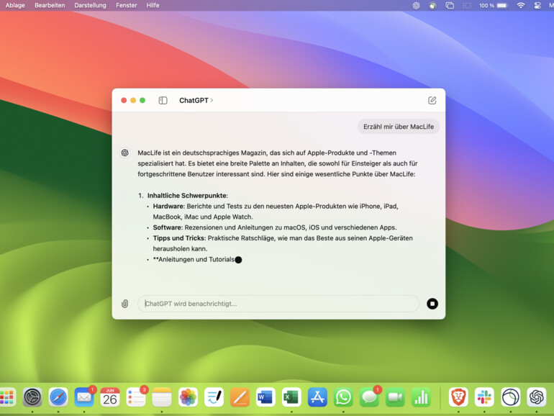Open Messages in the Dock

[369, 397]
